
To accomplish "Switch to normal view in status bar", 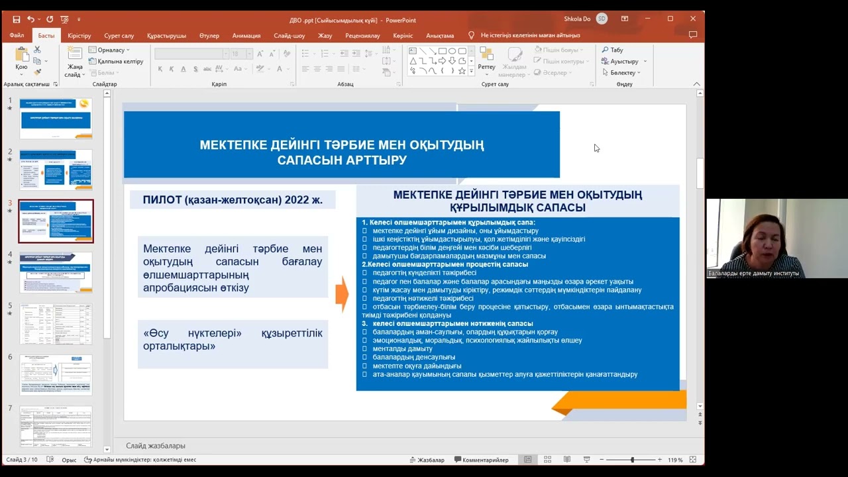I will coord(528,460).
